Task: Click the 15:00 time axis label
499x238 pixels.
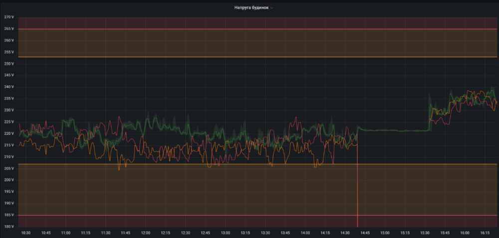Action: click(x=385, y=233)
